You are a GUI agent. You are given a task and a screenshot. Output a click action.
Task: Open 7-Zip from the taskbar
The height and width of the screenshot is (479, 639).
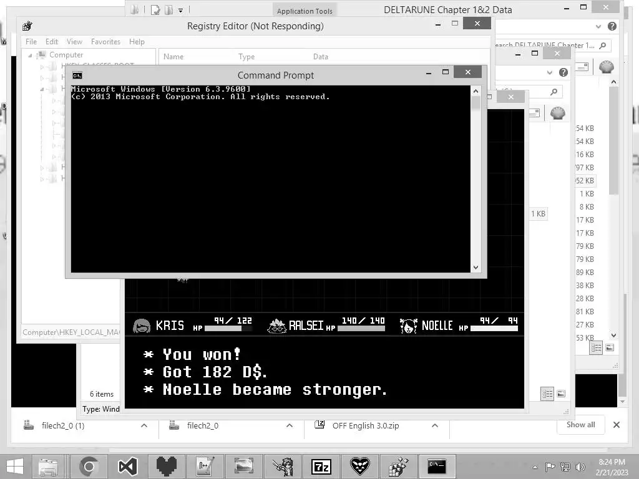tap(321, 467)
